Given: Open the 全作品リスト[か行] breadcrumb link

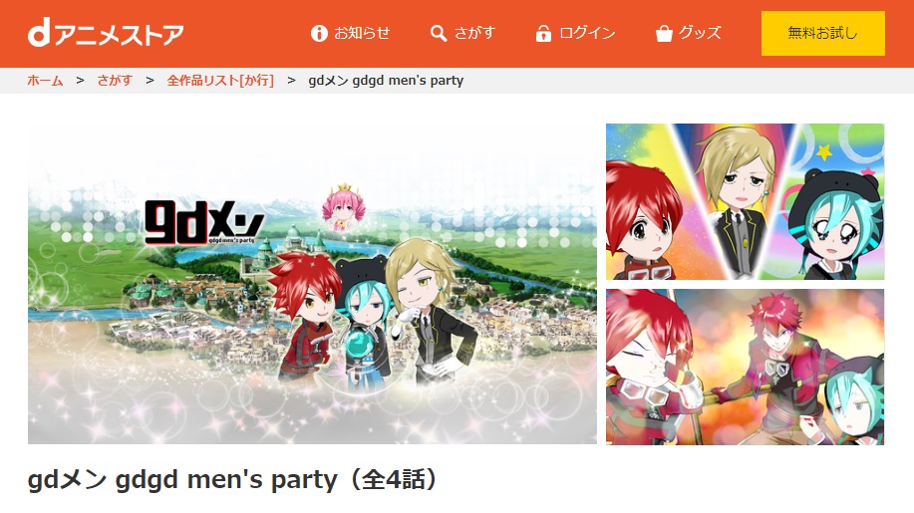Looking at the screenshot, I should 220,81.
